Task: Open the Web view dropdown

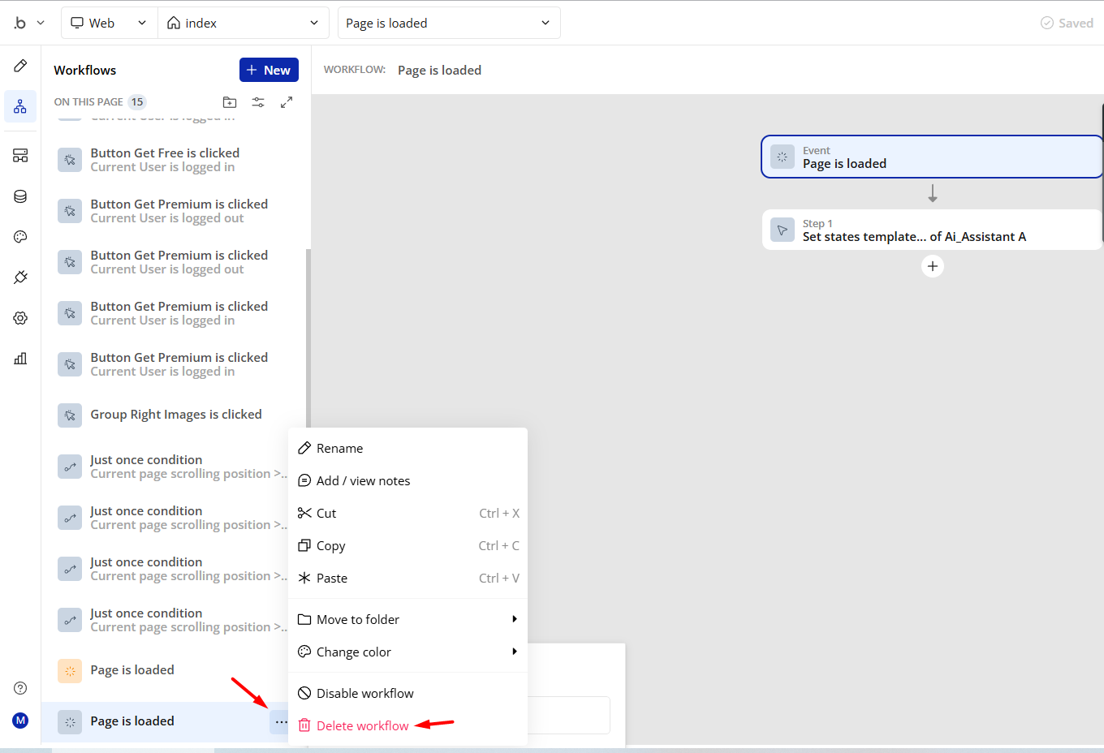Action: pyautogui.click(x=109, y=23)
